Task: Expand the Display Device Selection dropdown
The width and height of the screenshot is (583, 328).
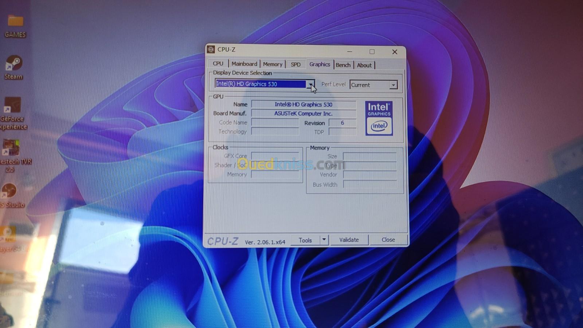Action: (x=311, y=84)
